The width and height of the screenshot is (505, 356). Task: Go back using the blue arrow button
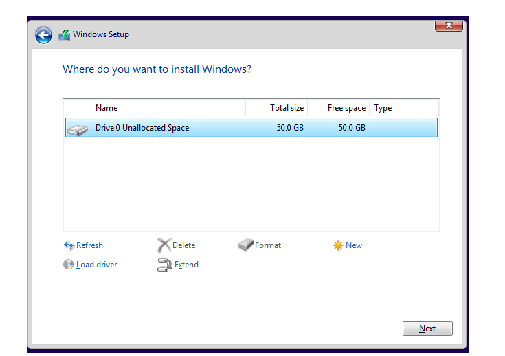pos(43,35)
